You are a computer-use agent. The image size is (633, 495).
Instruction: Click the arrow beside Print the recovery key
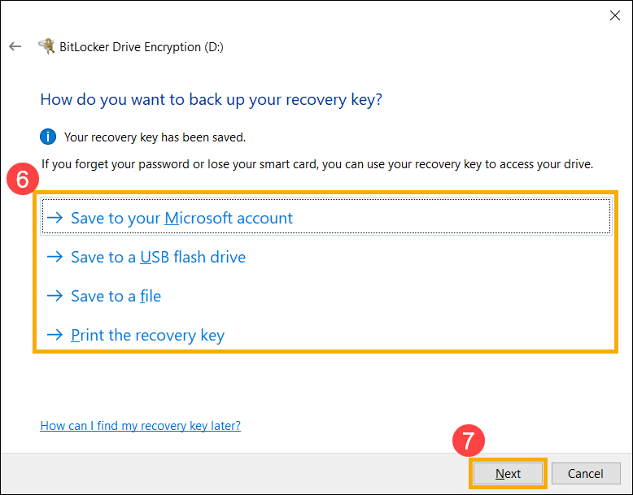click(x=55, y=334)
